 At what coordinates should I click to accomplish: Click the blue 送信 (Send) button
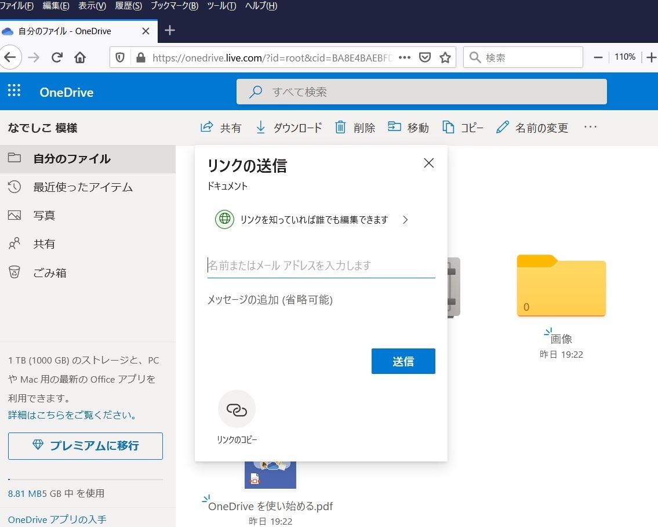pos(403,361)
